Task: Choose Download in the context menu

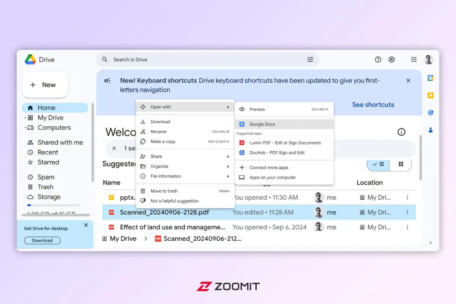Action: click(x=185, y=122)
